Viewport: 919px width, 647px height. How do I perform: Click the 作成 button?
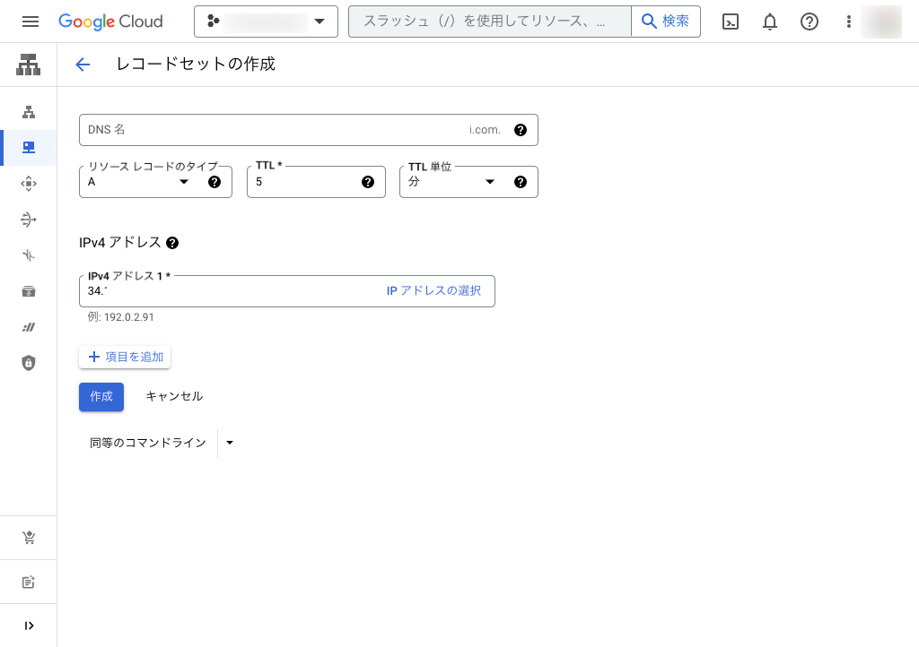tap(101, 396)
